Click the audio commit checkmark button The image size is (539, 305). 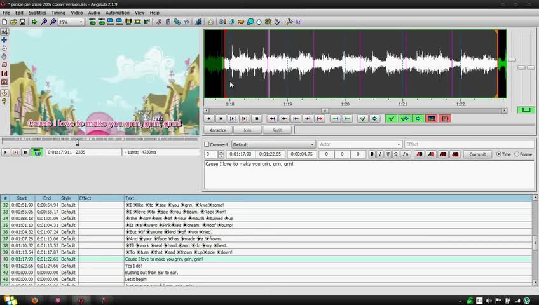tap(363, 118)
